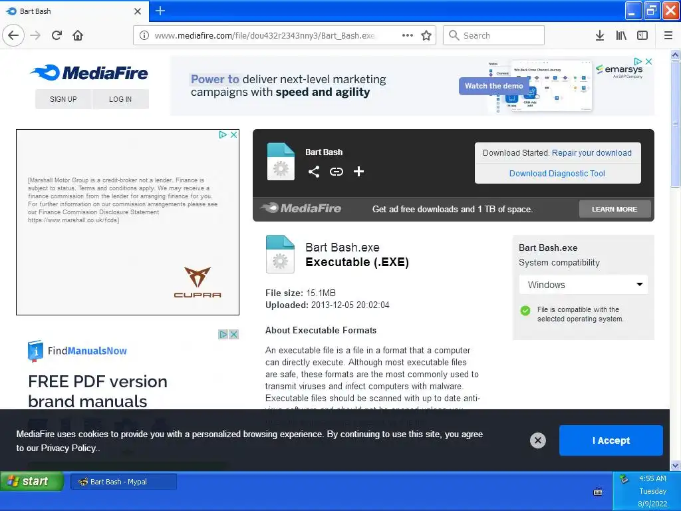Image resolution: width=681 pixels, height=511 pixels.
Task: Open the hamburger application menu
Action: [x=668, y=35]
